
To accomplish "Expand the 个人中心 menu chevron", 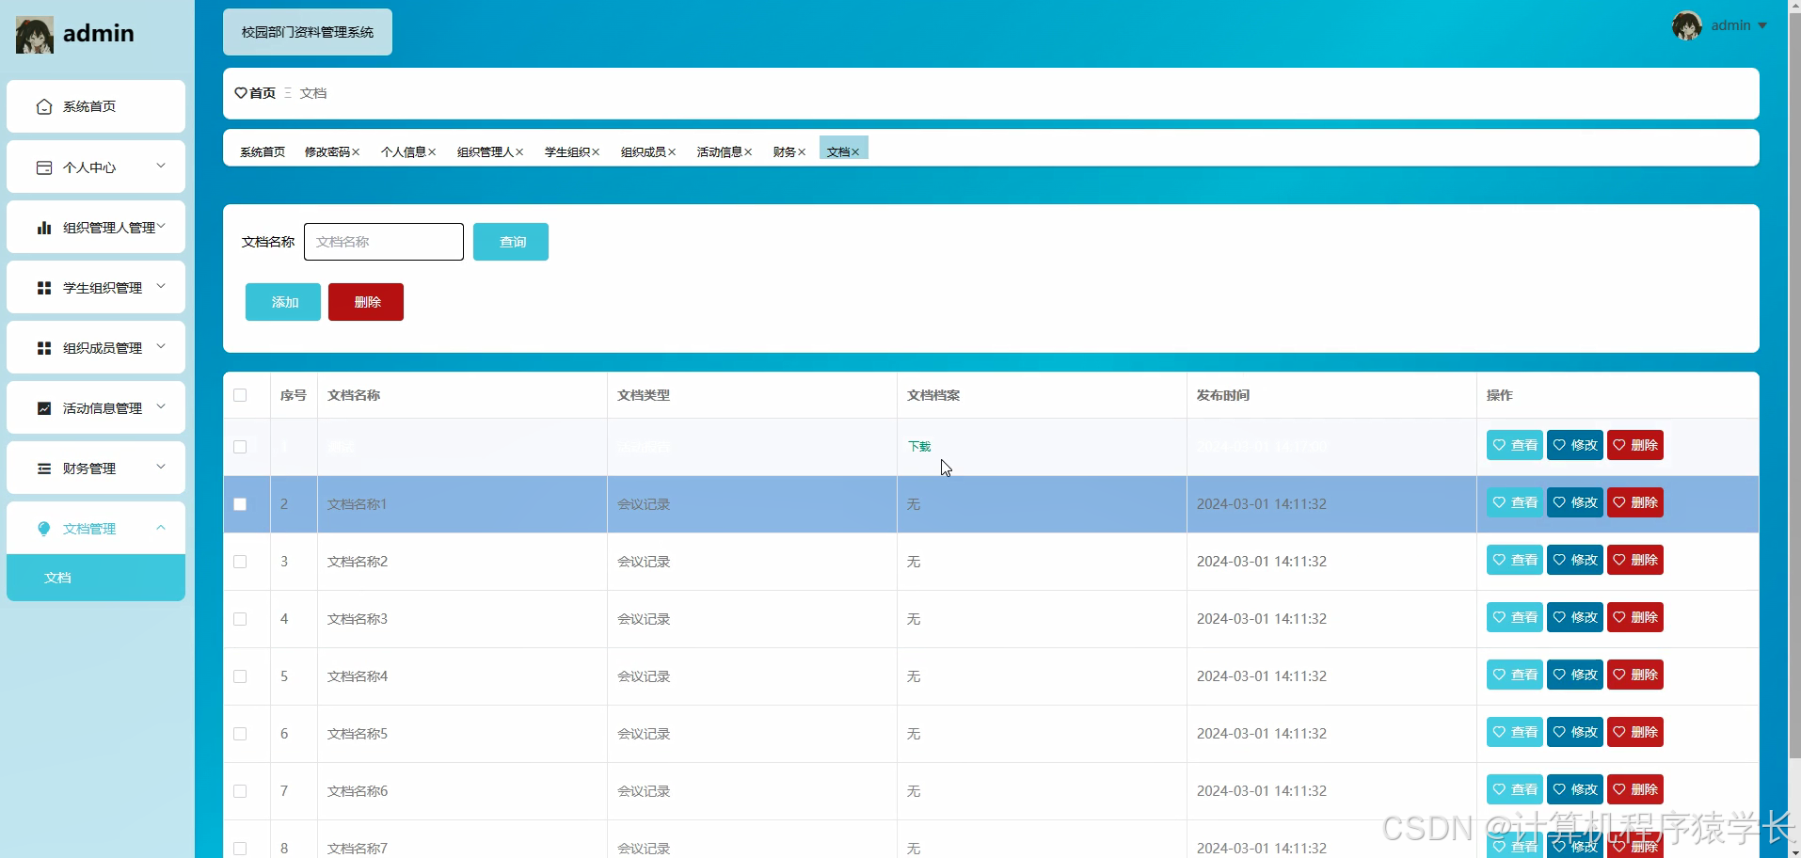I will tap(161, 166).
